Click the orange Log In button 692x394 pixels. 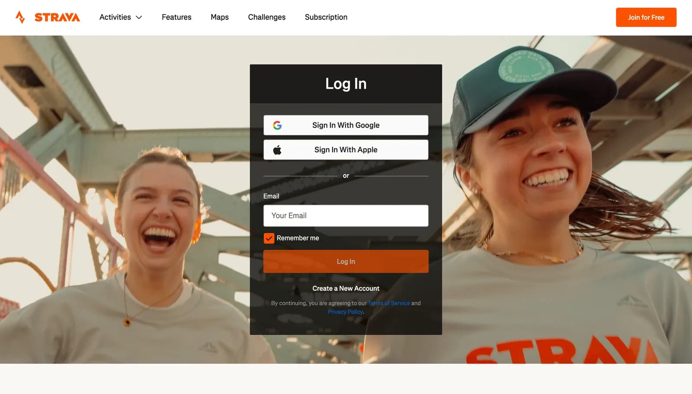pos(346,262)
